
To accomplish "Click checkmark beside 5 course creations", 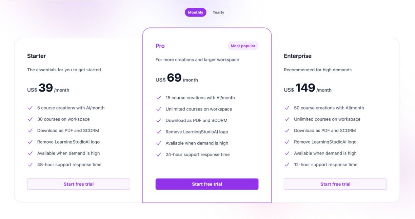I will coord(30,108).
